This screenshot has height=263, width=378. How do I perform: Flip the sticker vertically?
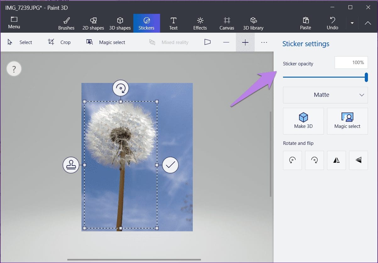pos(359,160)
